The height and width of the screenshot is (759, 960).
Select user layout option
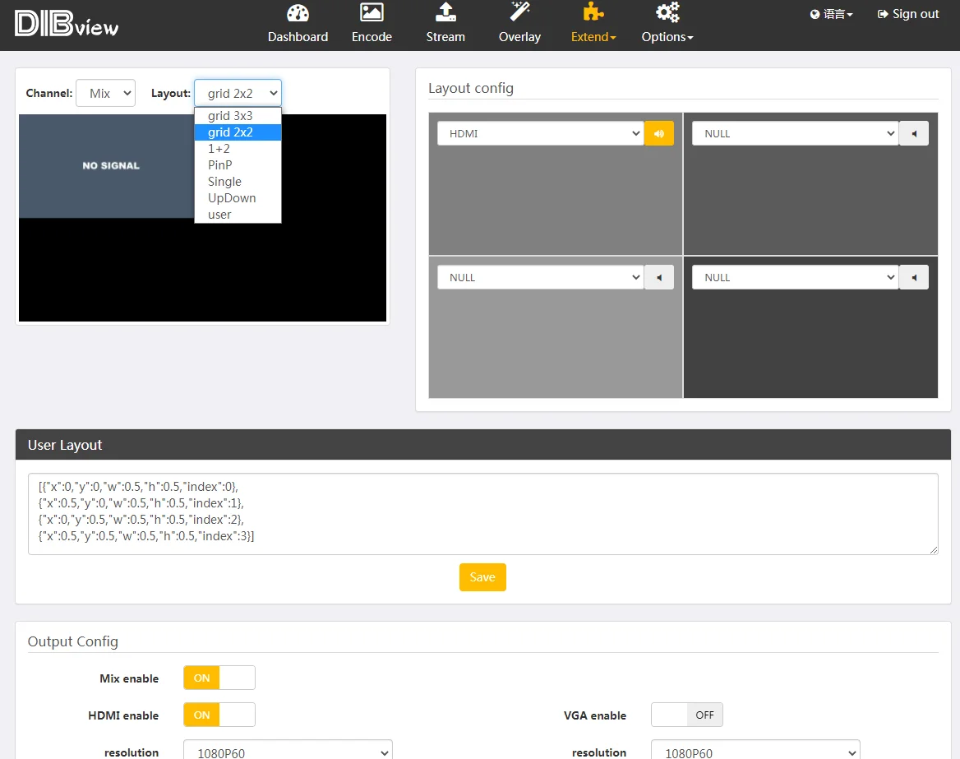click(x=238, y=215)
